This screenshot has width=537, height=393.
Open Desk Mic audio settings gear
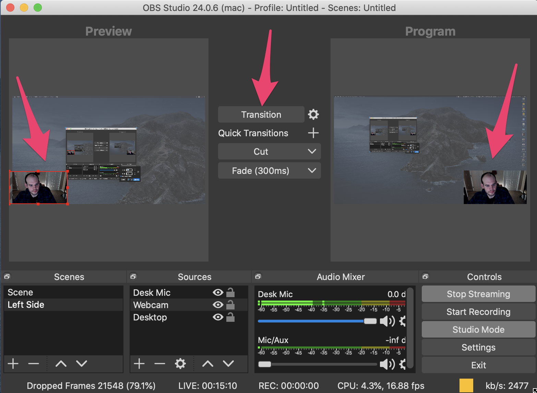point(403,321)
